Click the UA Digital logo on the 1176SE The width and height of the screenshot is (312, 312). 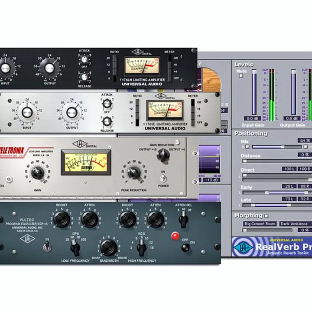point(165,97)
